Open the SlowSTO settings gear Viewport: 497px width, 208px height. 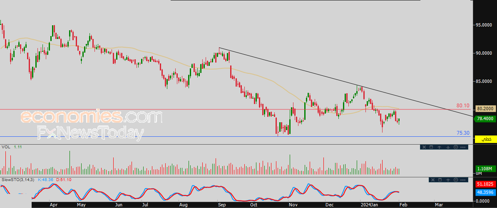[456, 180]
